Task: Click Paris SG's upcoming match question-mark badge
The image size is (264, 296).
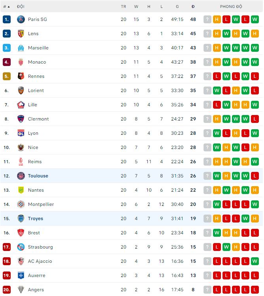Action: [x=207, y=19]
